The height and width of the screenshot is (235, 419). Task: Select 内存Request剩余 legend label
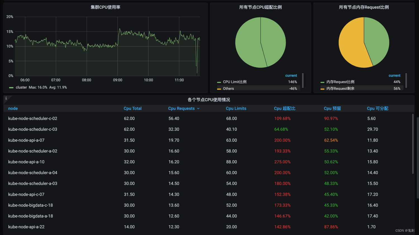coord(340,89)
